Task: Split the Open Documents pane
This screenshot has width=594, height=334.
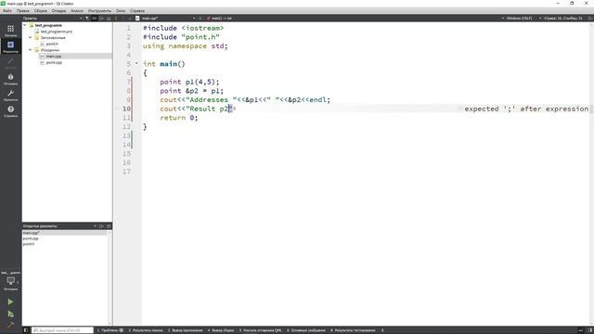Action: (101, 226)
